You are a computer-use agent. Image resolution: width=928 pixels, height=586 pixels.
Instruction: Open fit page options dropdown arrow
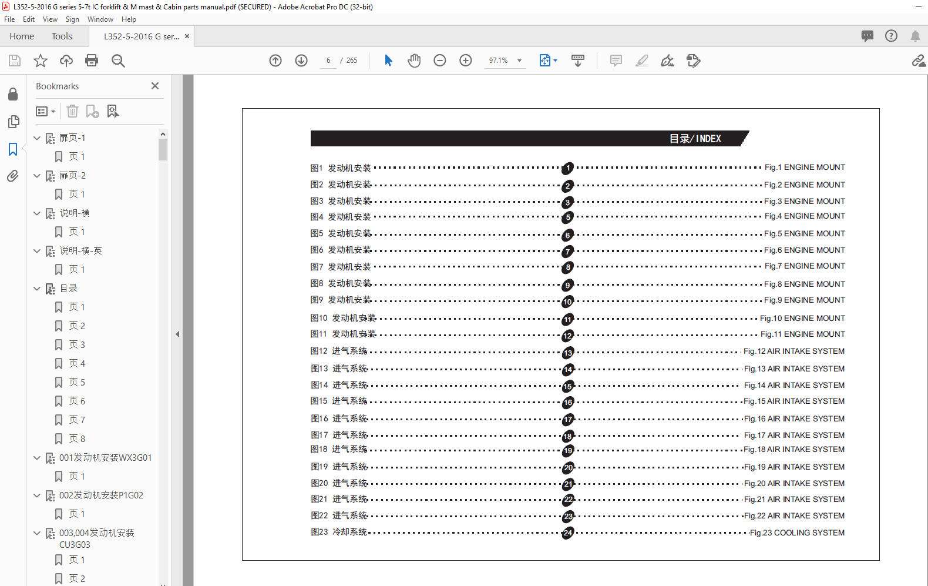[555, 61]
